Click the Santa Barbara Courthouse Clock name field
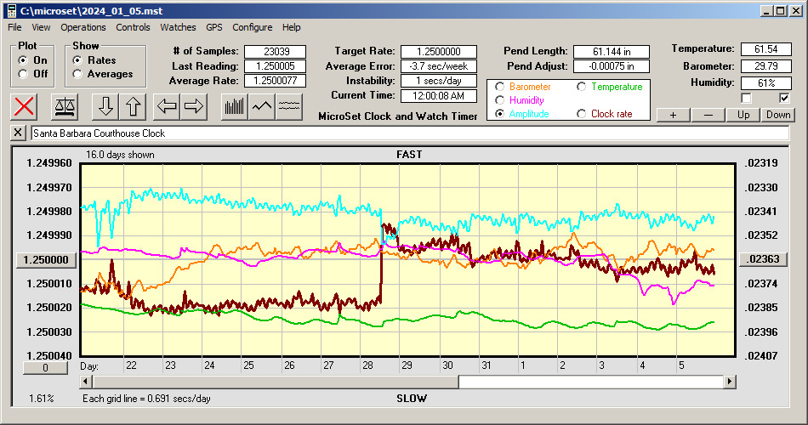 [x=410, y=133]
